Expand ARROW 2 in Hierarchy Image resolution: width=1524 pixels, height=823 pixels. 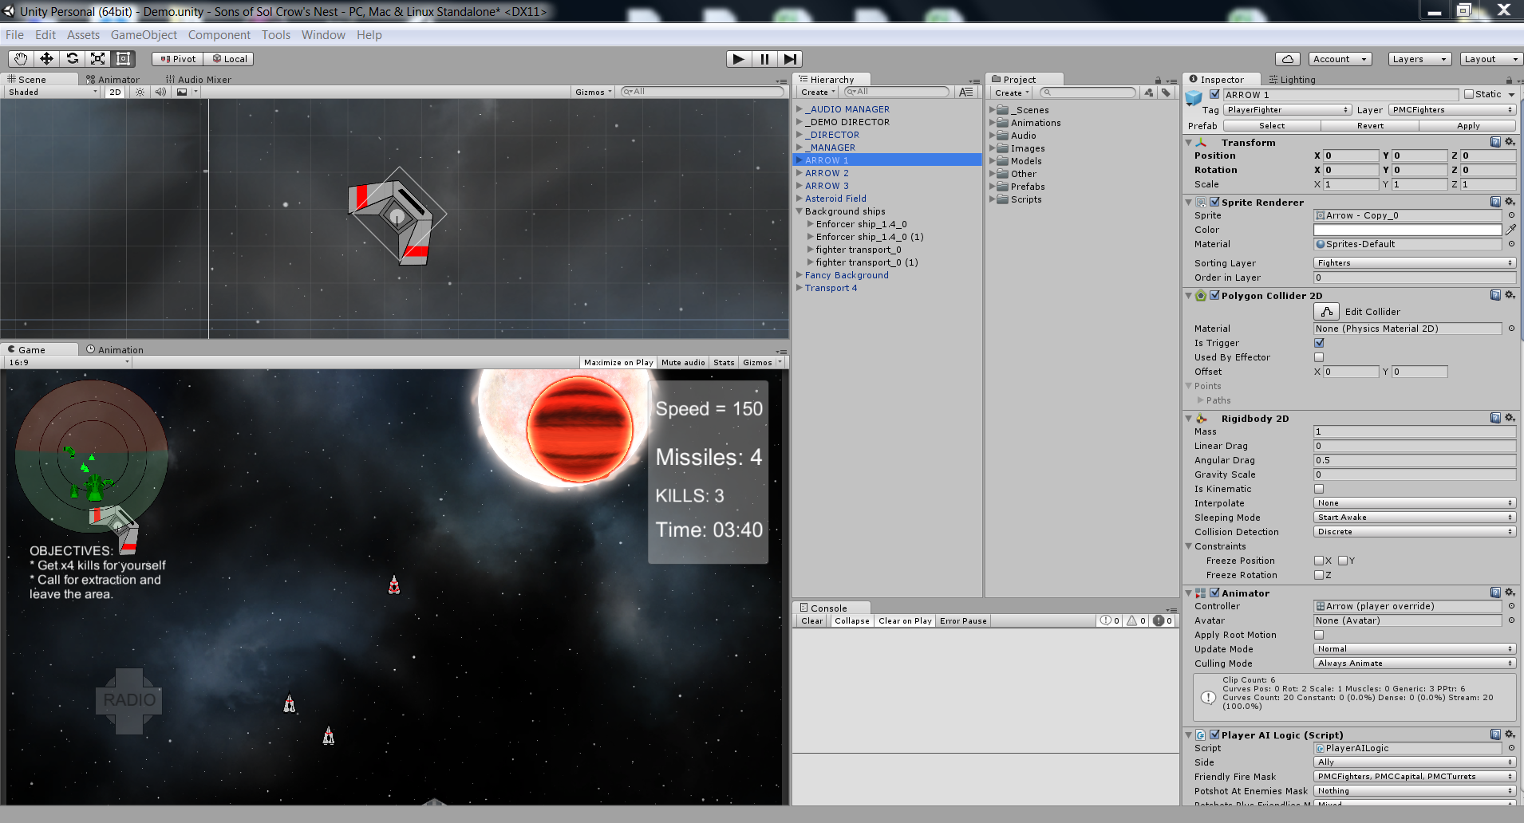[800, 173]
